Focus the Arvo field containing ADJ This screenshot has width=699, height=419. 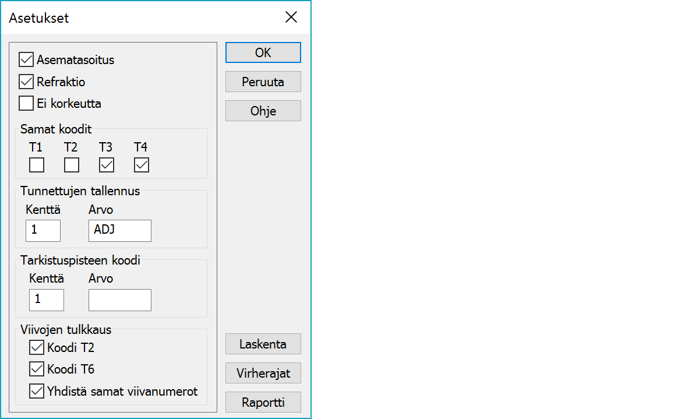click(120, 230)
